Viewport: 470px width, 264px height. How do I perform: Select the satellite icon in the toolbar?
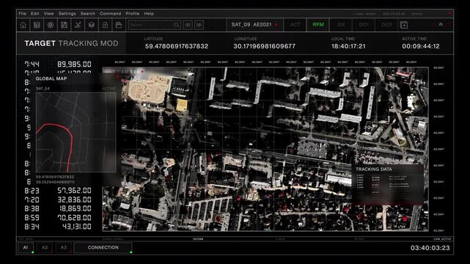click(78, 25)
